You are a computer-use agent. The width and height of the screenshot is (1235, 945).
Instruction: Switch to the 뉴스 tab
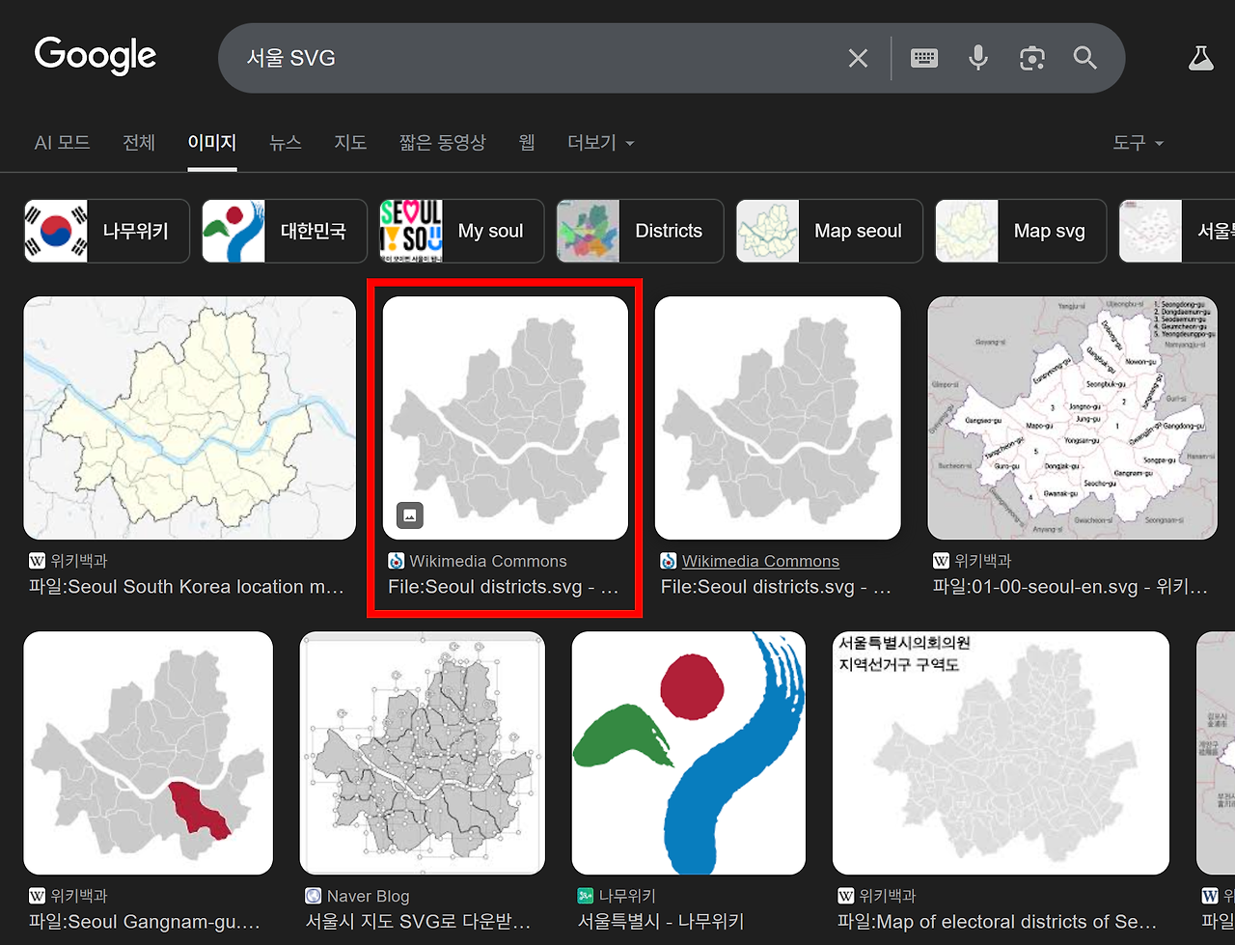pos(286,143)
